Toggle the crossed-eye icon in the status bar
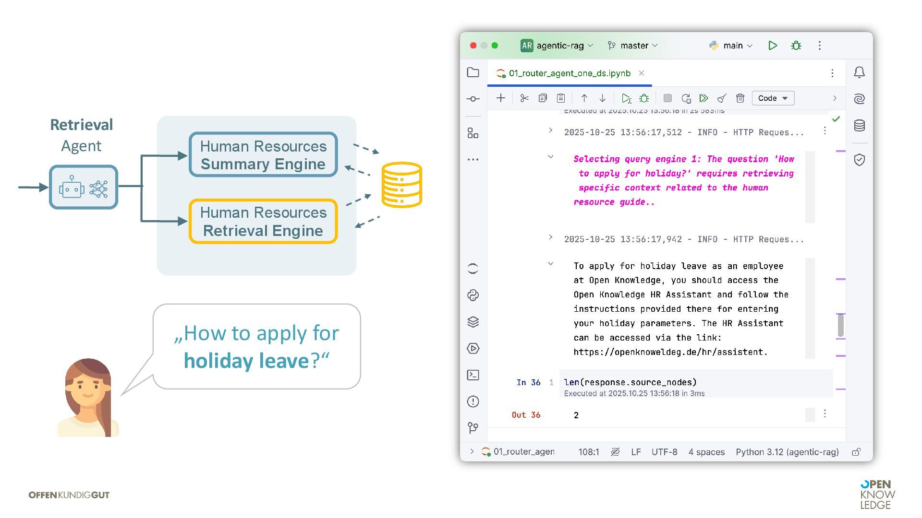 click(615, 452)
